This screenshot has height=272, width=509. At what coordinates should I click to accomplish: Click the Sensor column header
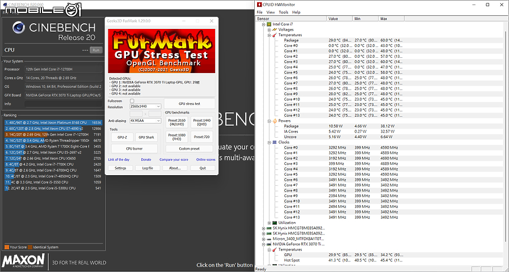pyautogui.click(x=291, y=19)
